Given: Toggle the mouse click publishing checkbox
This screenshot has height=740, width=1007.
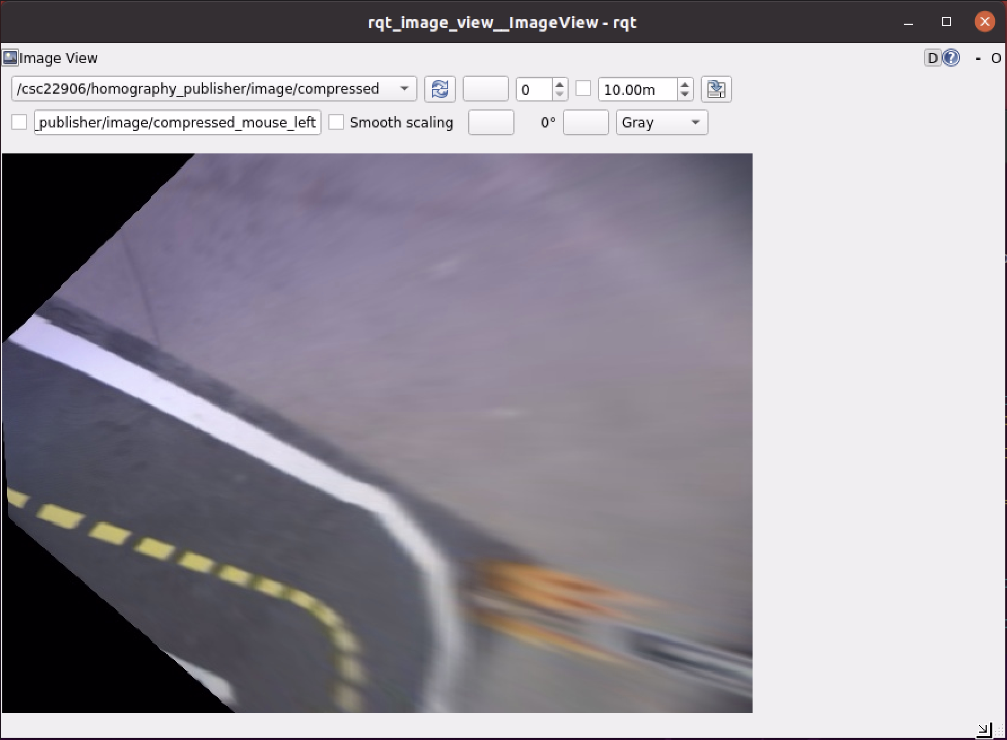Looking at the screenshot, I should tap(19, 122).
